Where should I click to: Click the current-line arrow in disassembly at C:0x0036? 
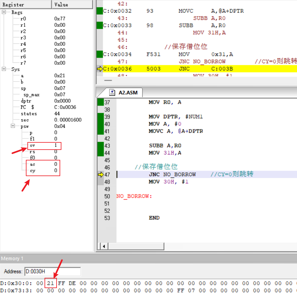[100, 69]
